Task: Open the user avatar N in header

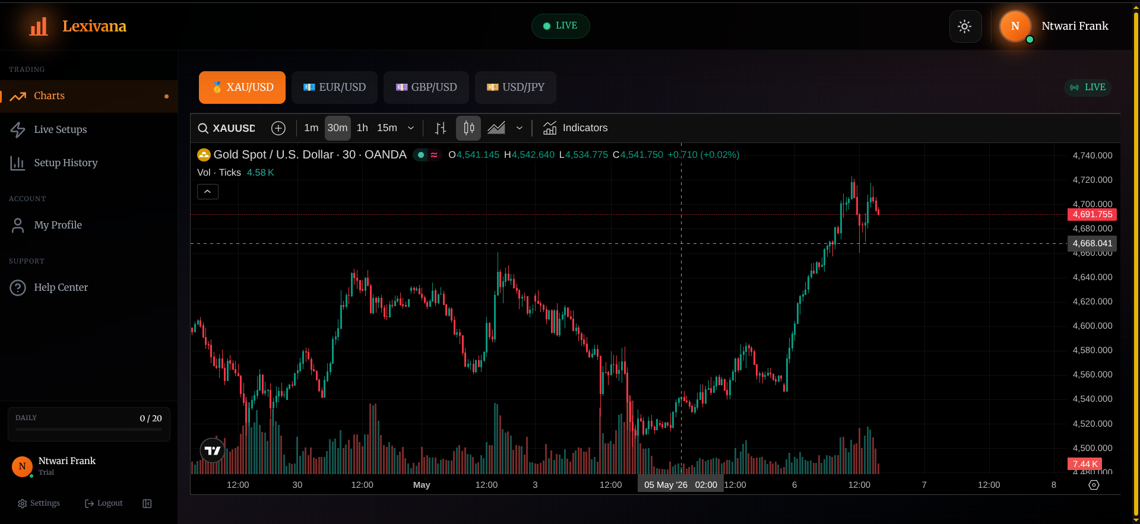Action: (x=1015, y=26)
